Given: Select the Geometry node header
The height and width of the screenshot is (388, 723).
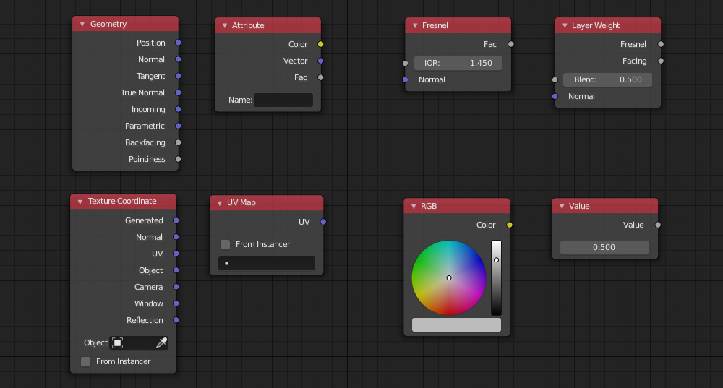Looking at the screenshot, I should tap(125, 24).
